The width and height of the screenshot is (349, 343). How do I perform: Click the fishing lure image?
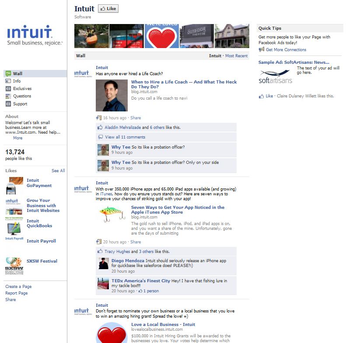(112, 214)
